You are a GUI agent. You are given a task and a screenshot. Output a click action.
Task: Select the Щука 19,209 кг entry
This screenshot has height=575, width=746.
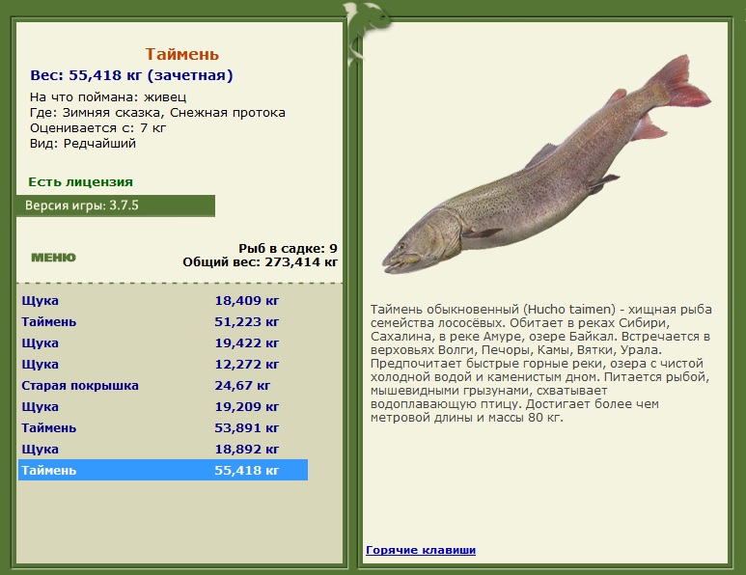(163, 406)
